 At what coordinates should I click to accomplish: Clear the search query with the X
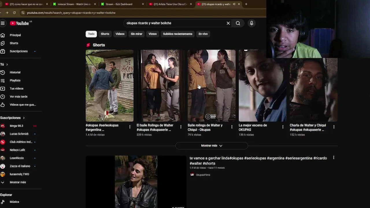coord(228,23)
